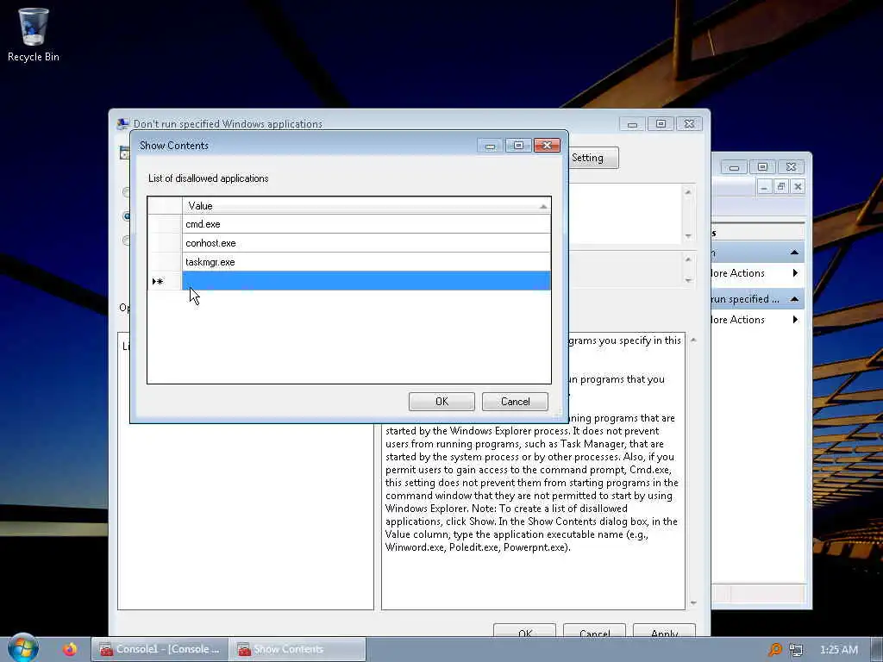Viewport: 883px width, 662px height.
Task: Close the inner console child window
Action: [x=798, y=186]
